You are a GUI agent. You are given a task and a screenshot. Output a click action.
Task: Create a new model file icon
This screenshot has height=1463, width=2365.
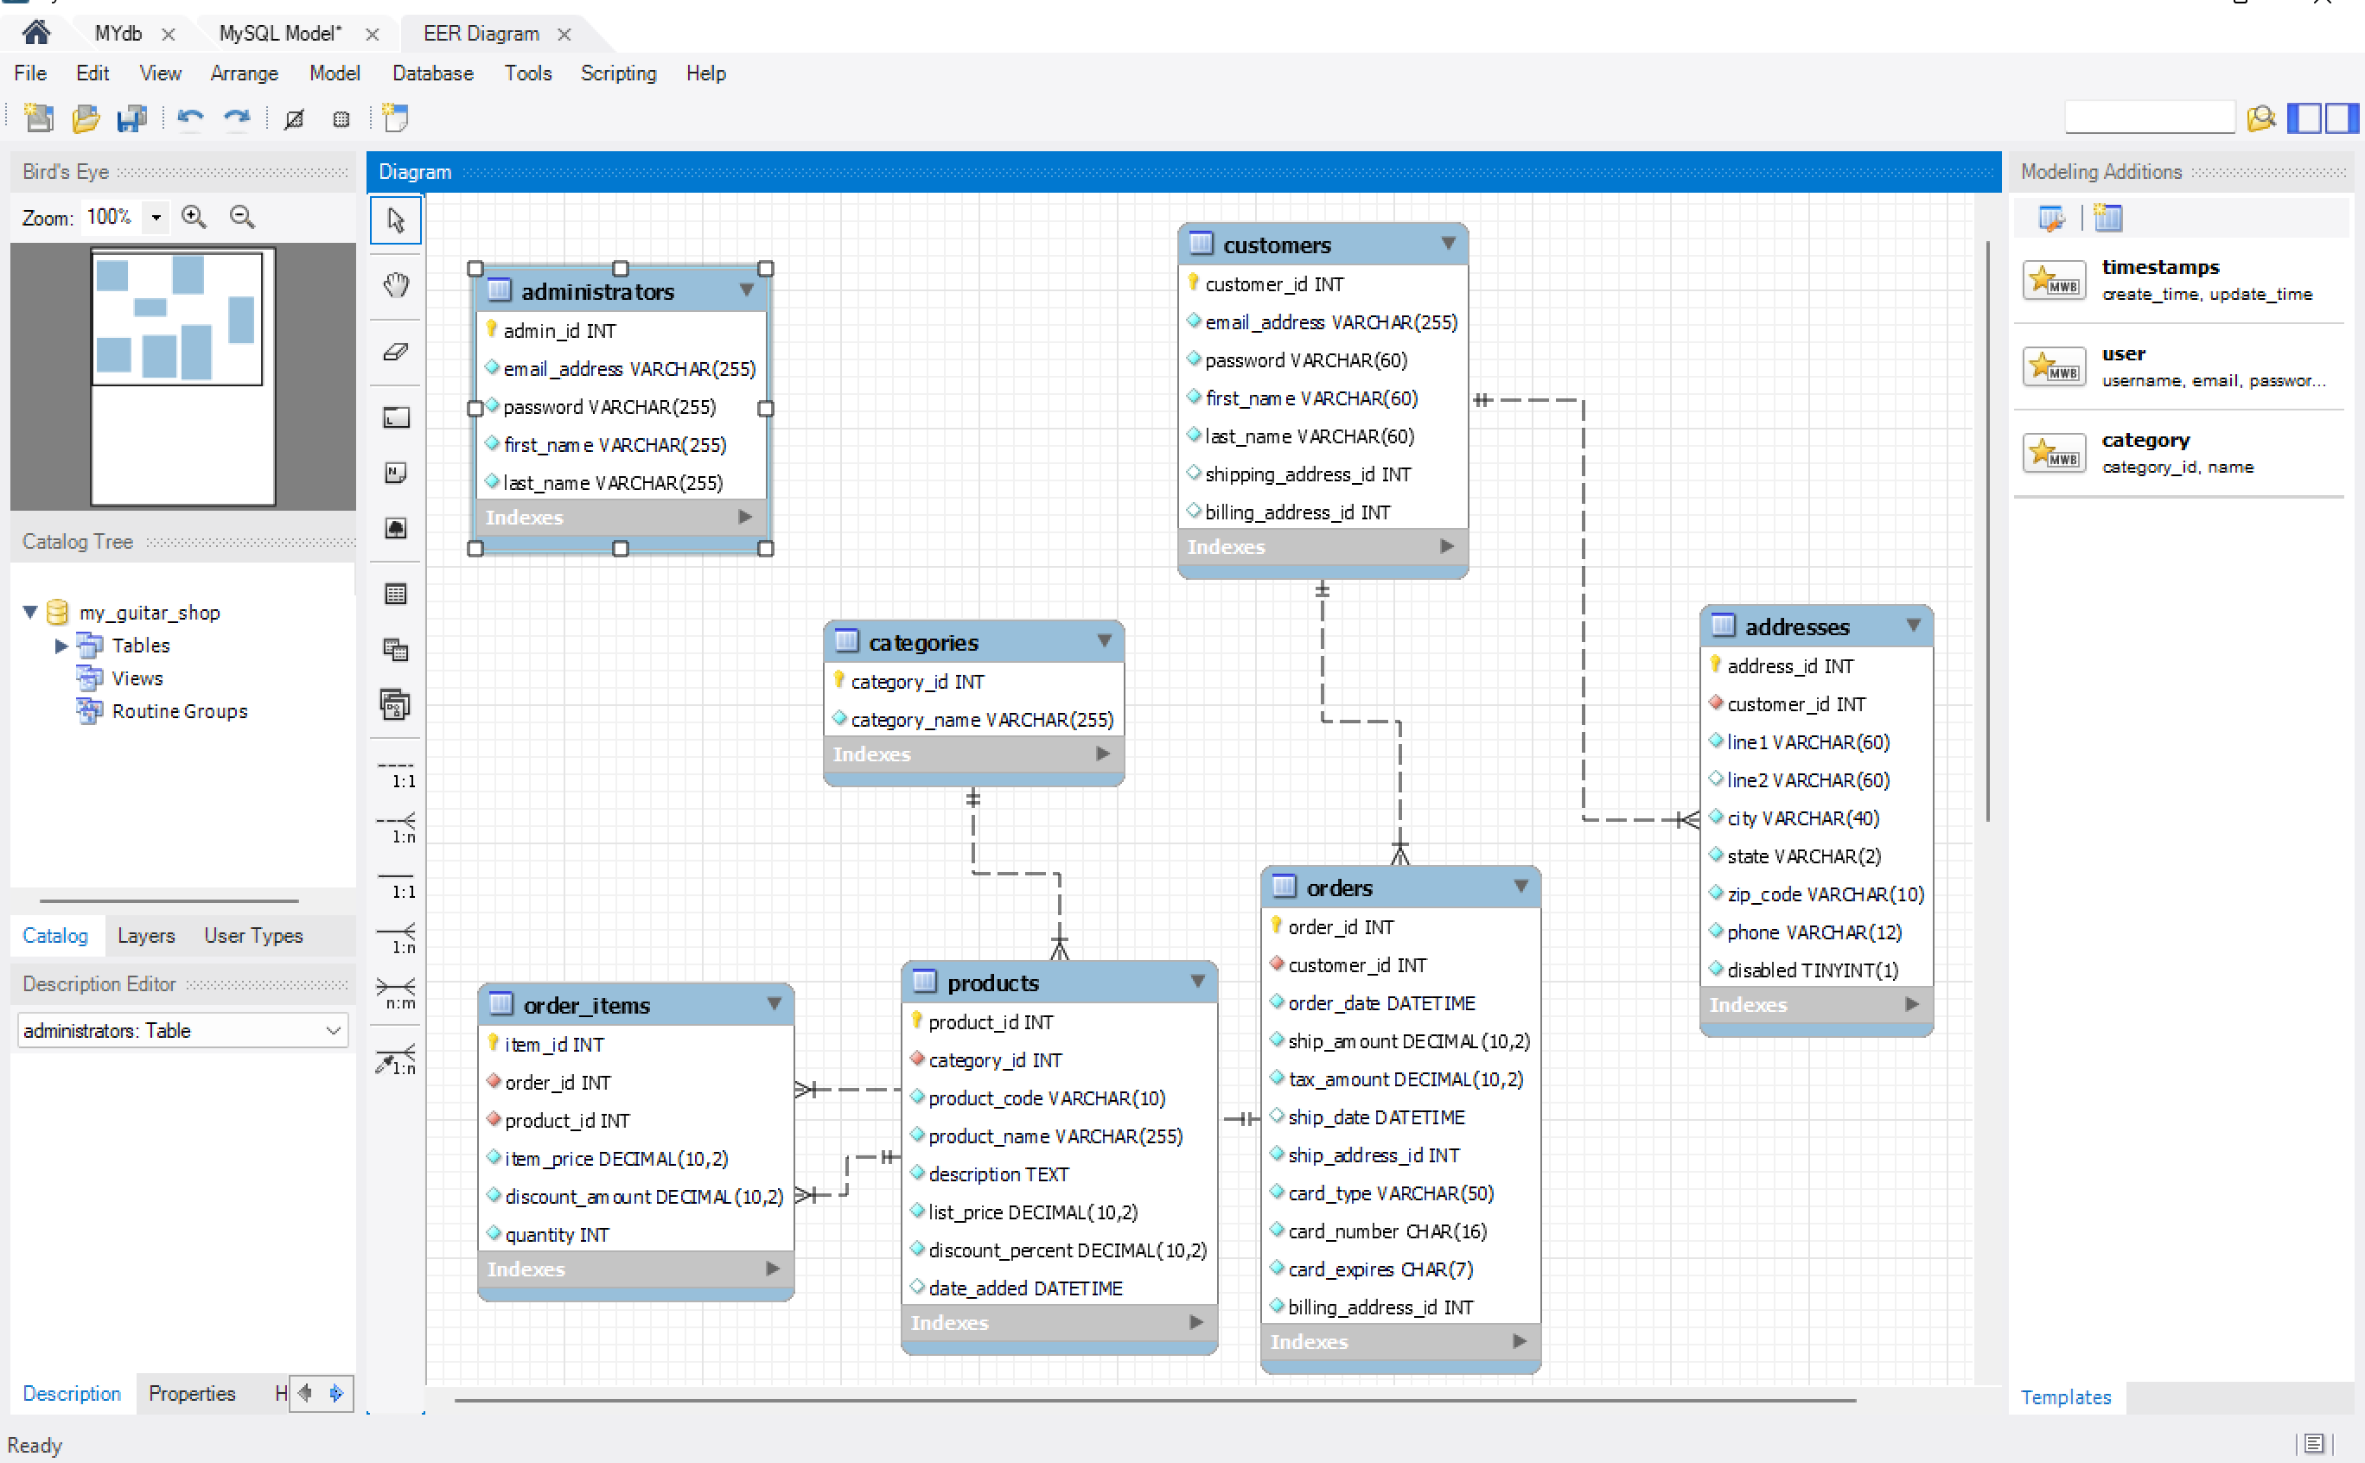click(x=40, y=118)
